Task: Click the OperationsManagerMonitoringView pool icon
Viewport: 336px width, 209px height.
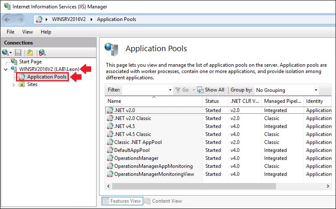Action: pos(110,174)
